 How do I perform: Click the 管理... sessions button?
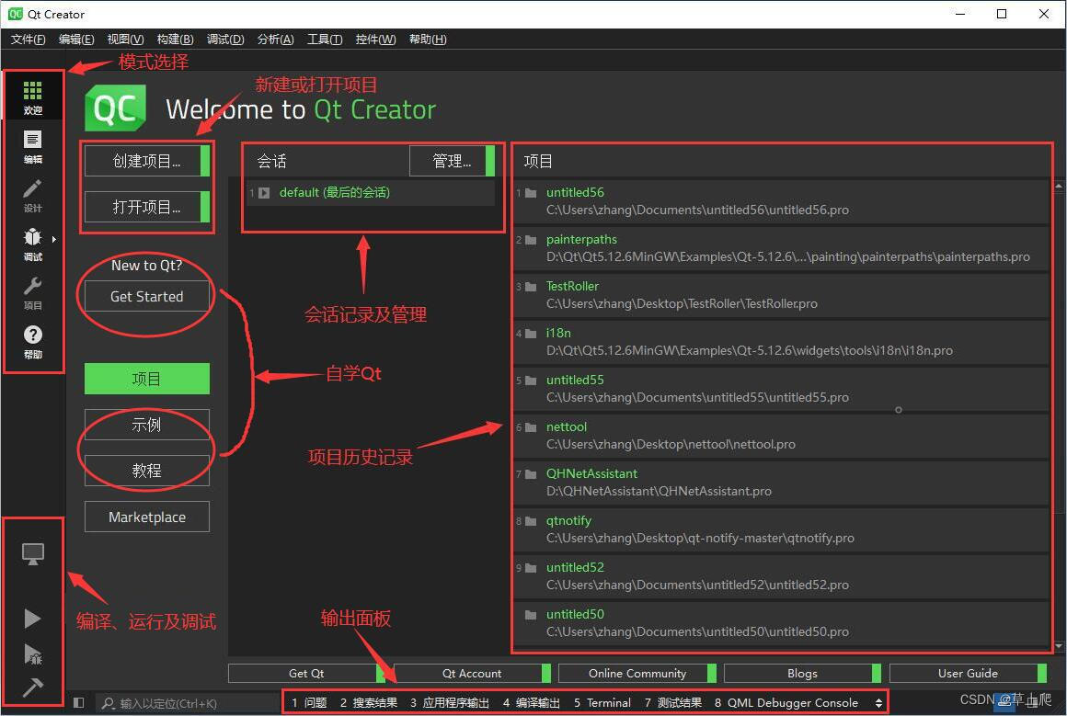pos(452,161)
